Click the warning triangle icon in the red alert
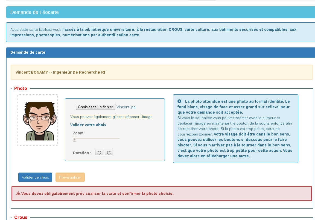This screenshot has width=315, height=220. click(x=18, y=194)
